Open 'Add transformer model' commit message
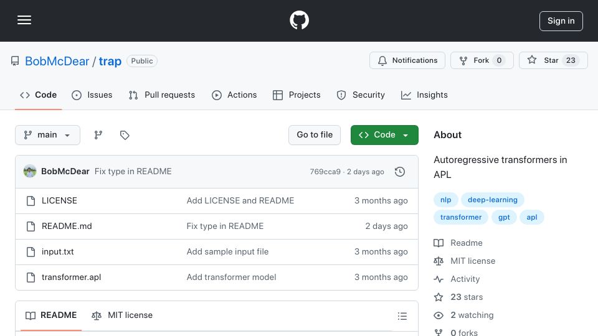598x336 pixels. tap(232, 278)
